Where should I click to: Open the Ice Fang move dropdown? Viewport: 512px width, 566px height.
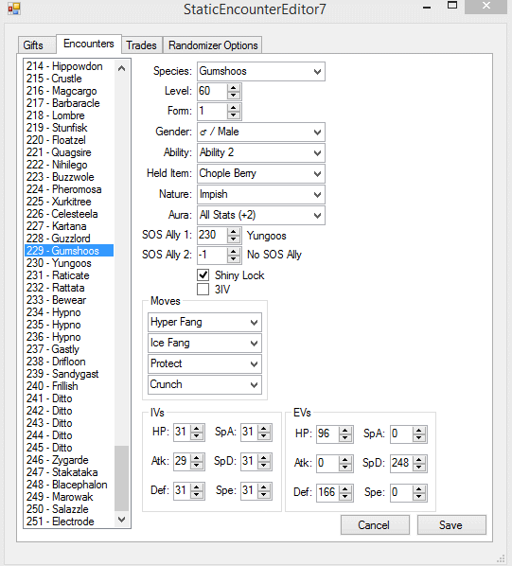[x=204, y=344]
